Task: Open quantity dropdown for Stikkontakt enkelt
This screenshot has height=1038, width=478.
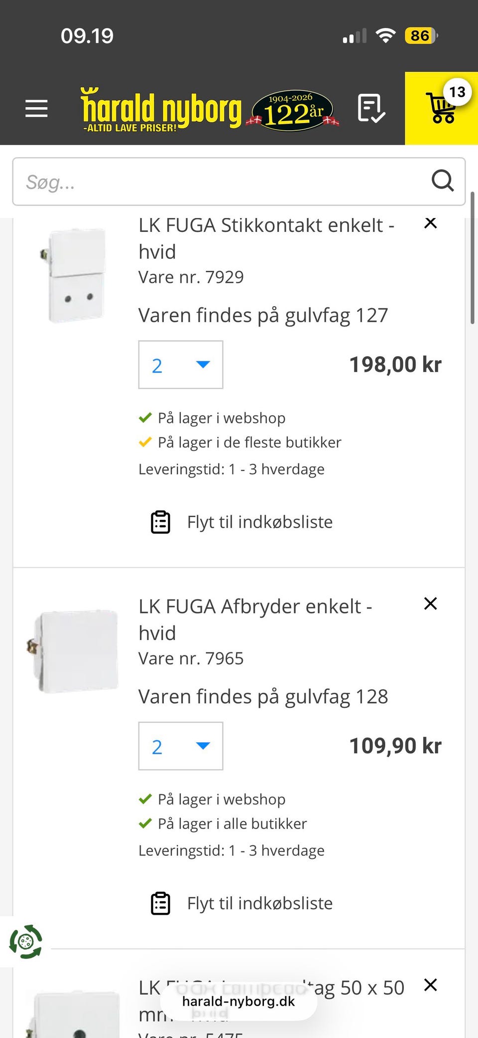Action: click(181, 365)
